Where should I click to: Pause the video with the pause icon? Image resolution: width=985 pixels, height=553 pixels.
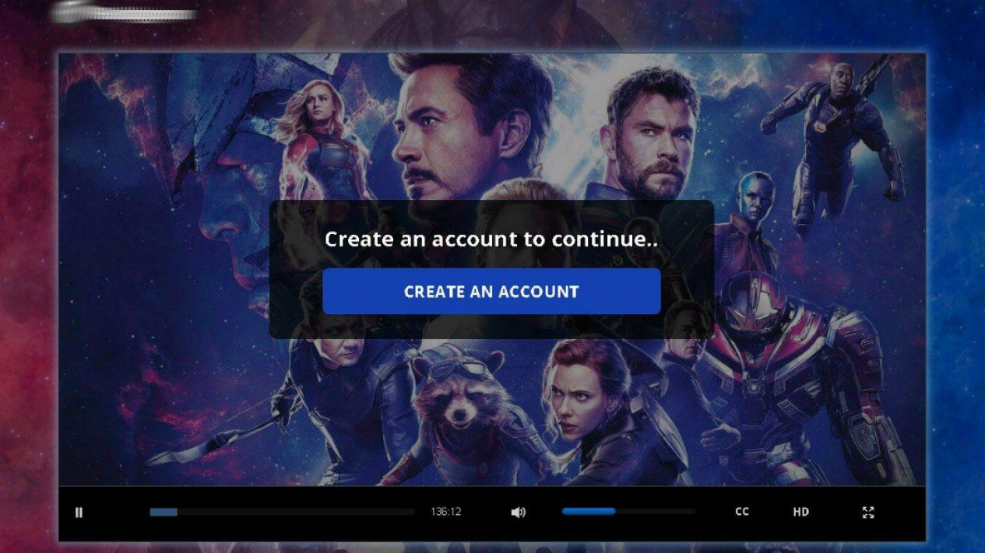[79, 513]
